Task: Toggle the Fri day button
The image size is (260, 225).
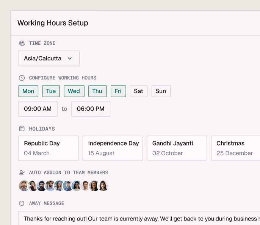Action: tap(118, 91)
